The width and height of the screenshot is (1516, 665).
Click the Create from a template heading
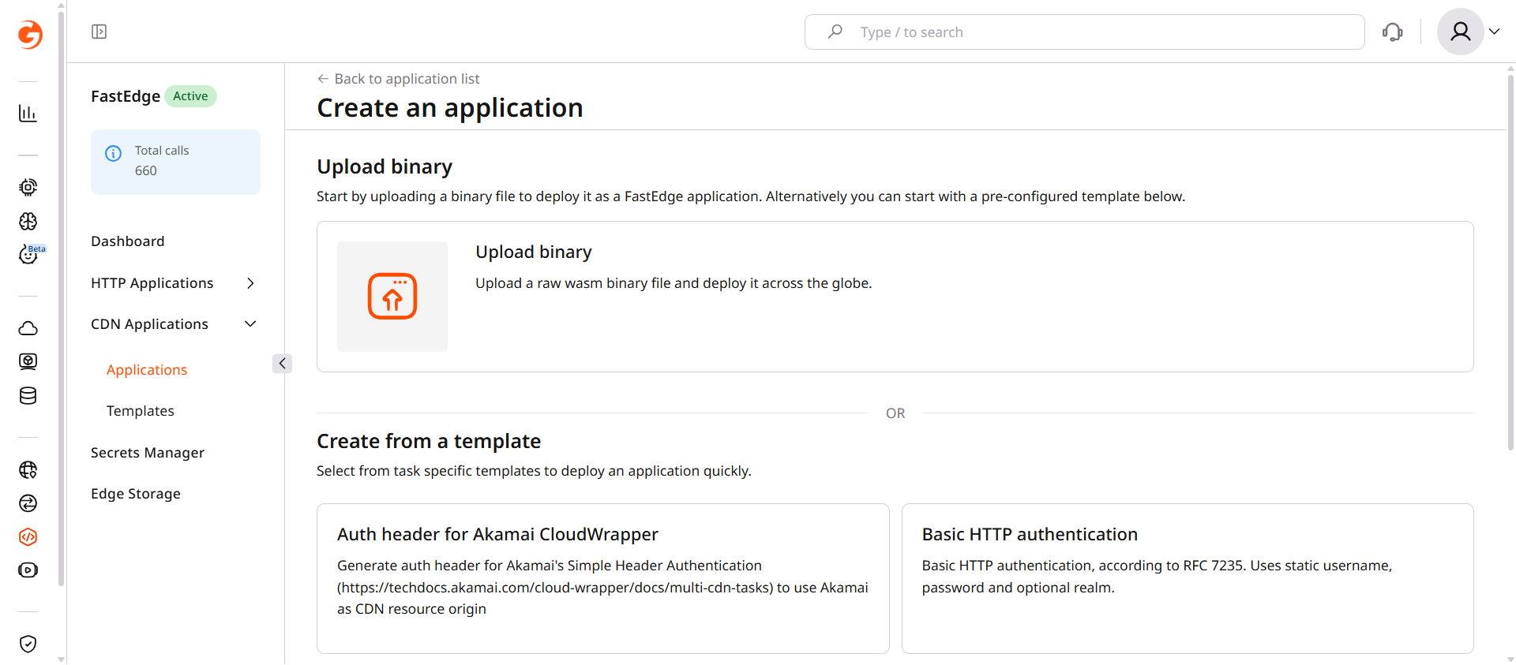[429, 441]
